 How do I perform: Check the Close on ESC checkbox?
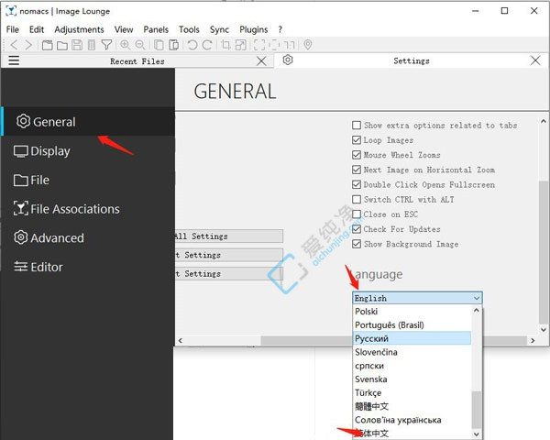(357, 214)
